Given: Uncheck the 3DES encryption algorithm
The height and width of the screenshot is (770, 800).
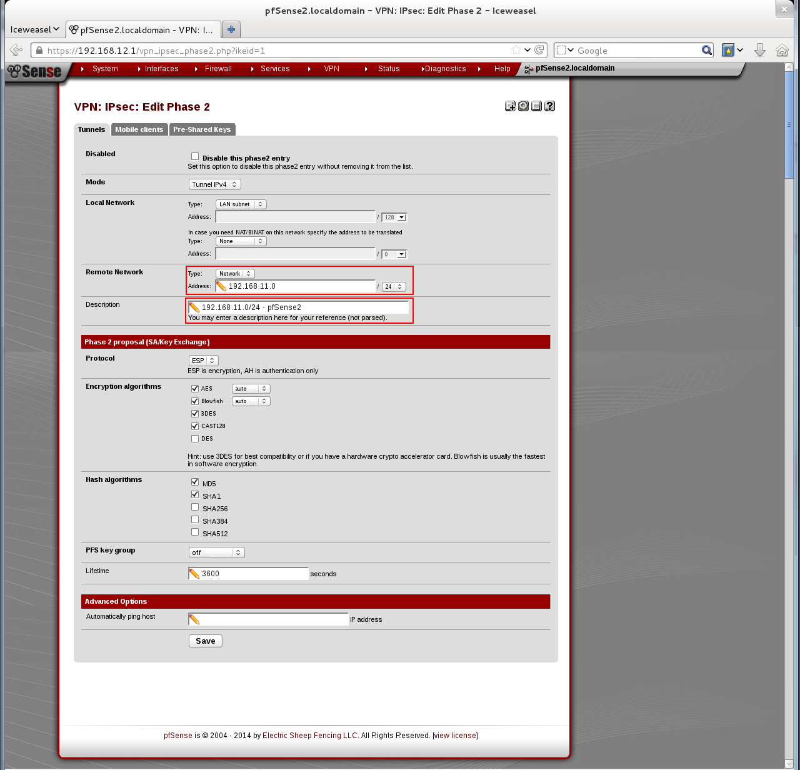Looking at the screenshot, I should (x=195, y=413).
